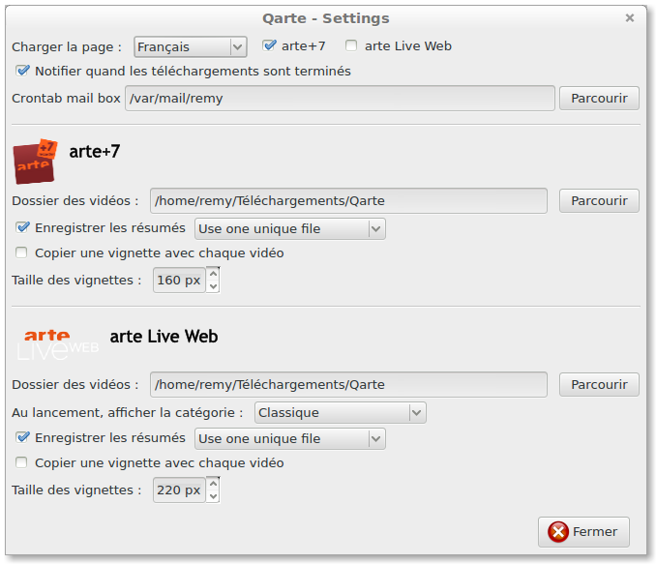Decrease arte Live Web thumbnail size down arrow
This screenshot has width=656, height=564.
pyautogui.click(x=213, y=496)
